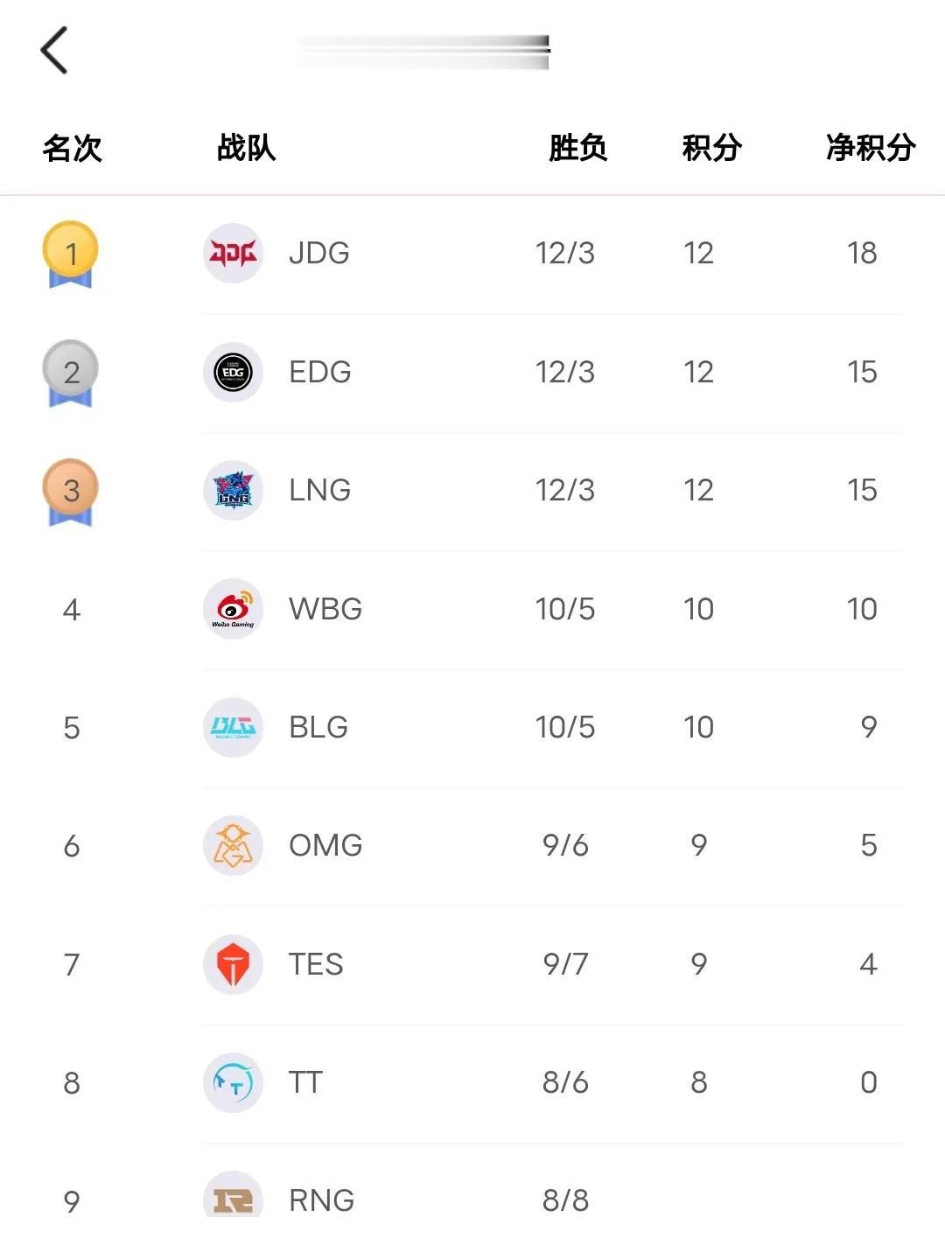Click the TES team logo
This screenshot has height=1238, width=945.
click(233, 964)
